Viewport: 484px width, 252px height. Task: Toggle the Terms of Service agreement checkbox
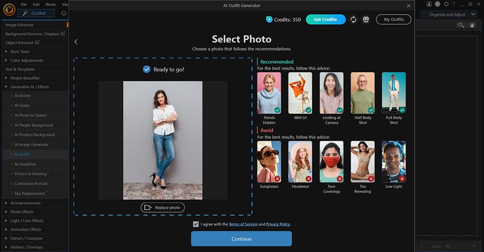[196, 224]
